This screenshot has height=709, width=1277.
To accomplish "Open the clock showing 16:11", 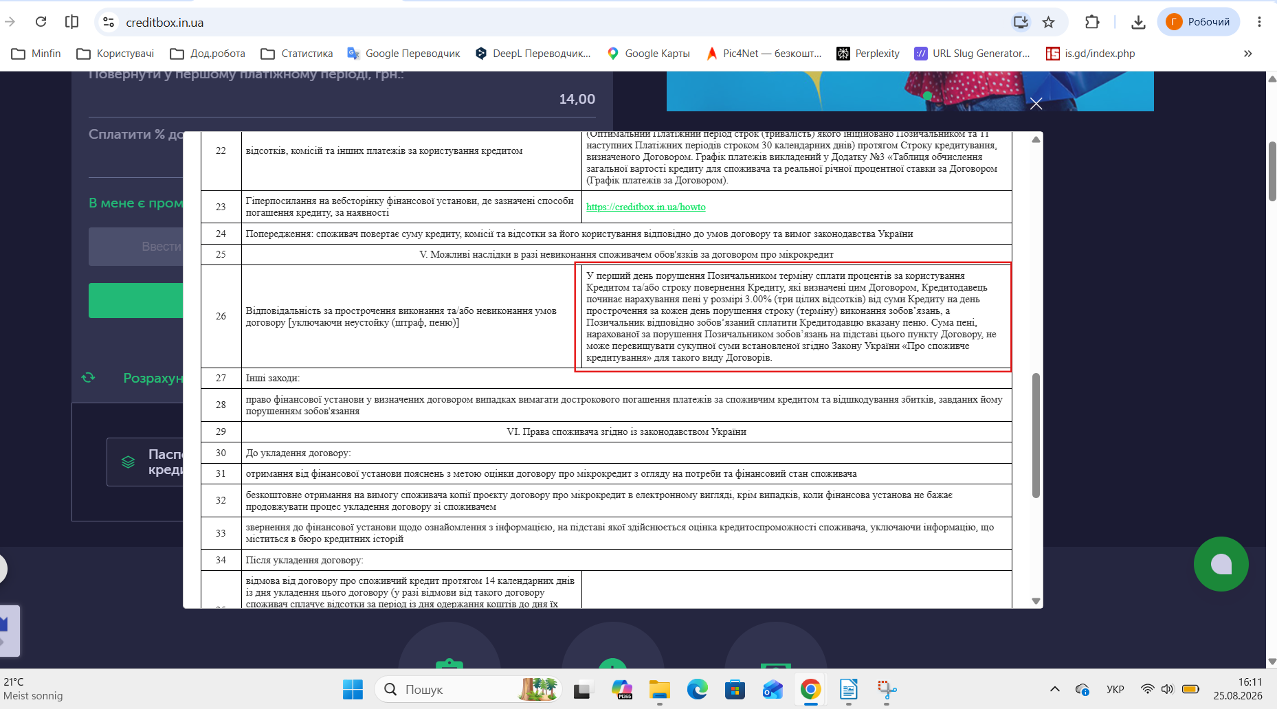I will [1239, 689].
